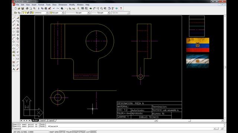This screenshot has width=238, height=133.
Task: Select the Multiline Text (A) tool
Action: click(14, 69)
